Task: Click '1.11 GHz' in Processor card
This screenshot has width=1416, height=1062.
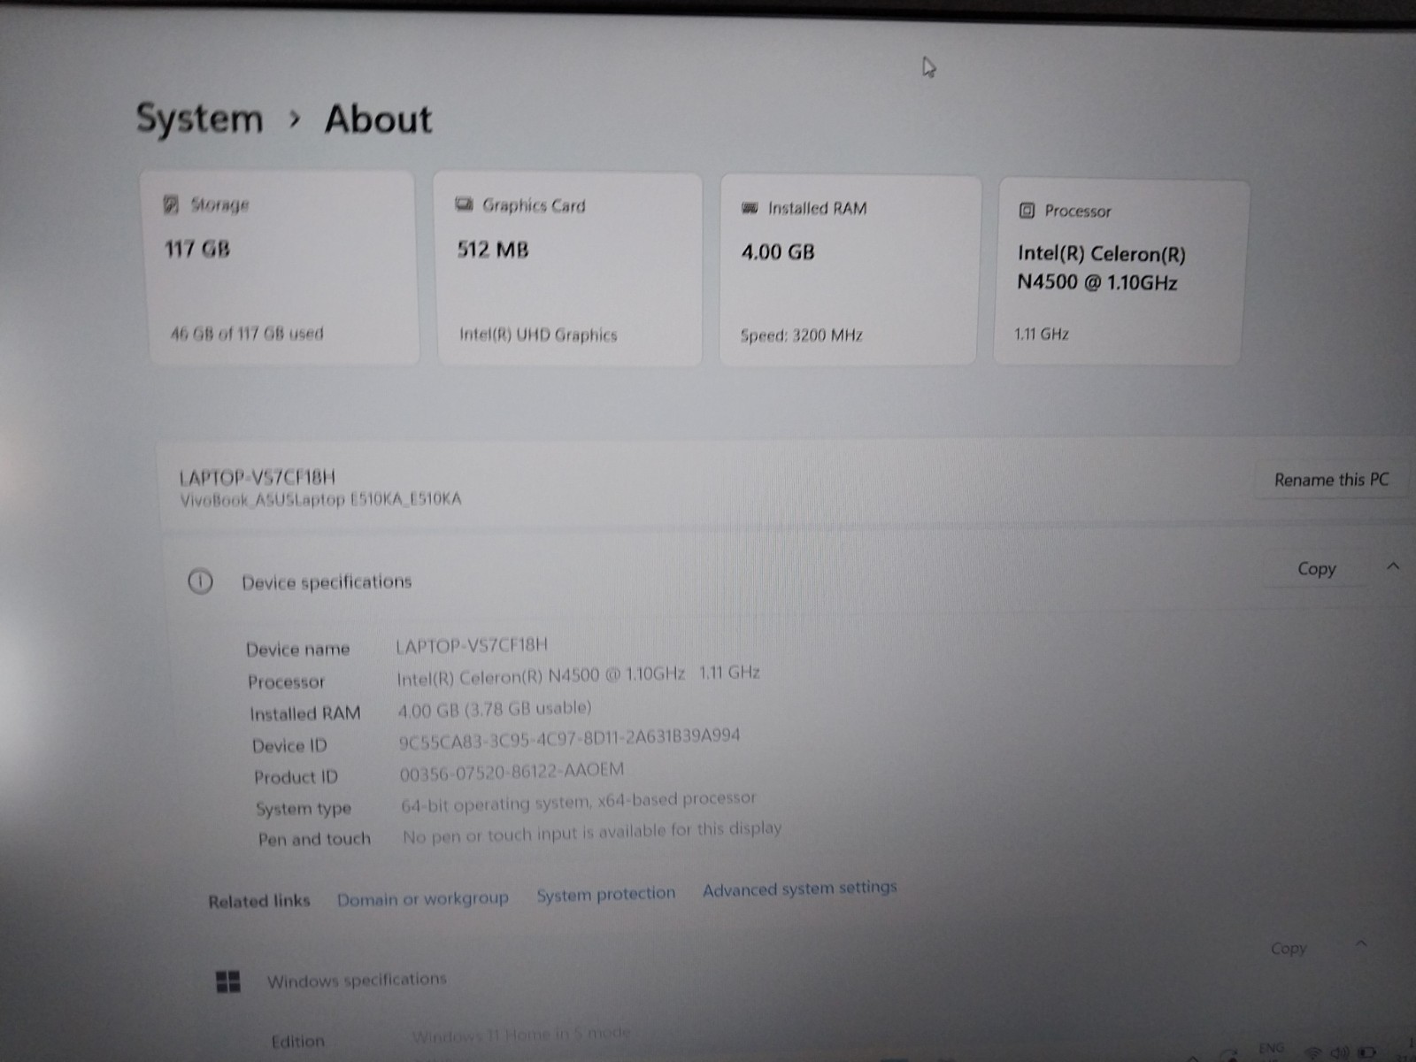Action: [x=1042, y=334]
